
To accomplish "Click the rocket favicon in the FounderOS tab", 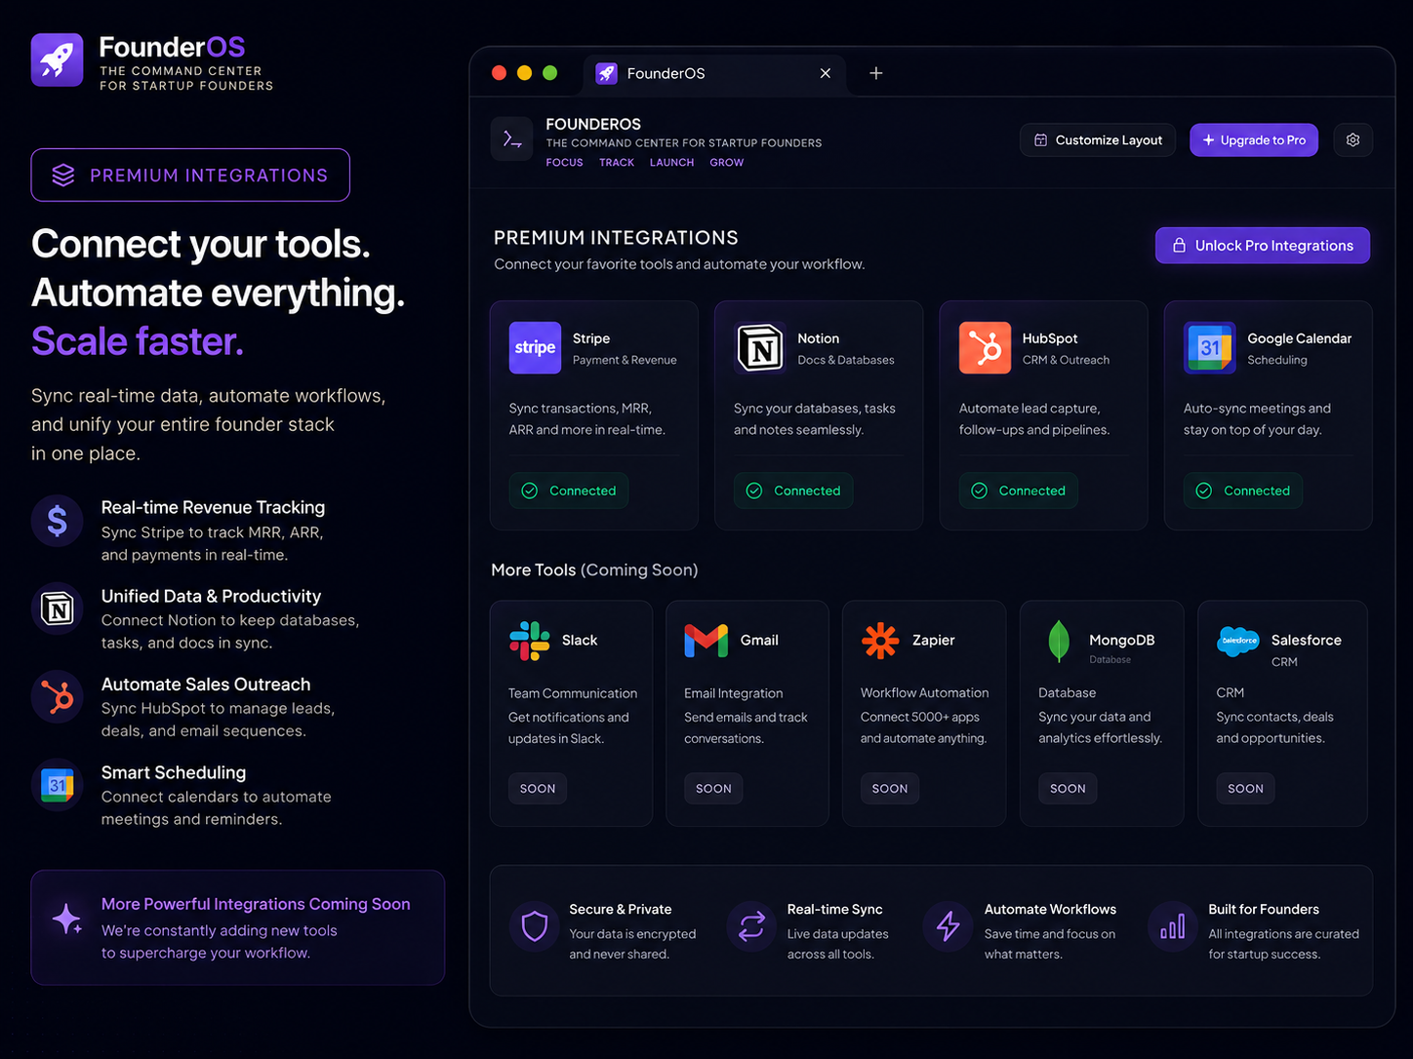I will (x=606, y=73).
